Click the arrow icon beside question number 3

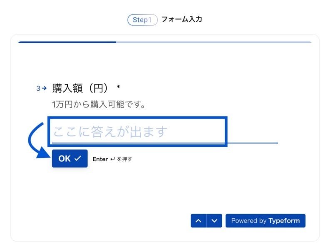[44, 88]
